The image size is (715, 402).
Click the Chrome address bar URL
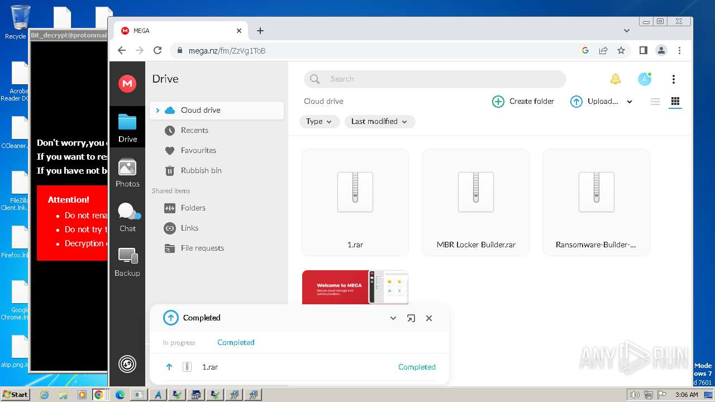click(227, 51)
